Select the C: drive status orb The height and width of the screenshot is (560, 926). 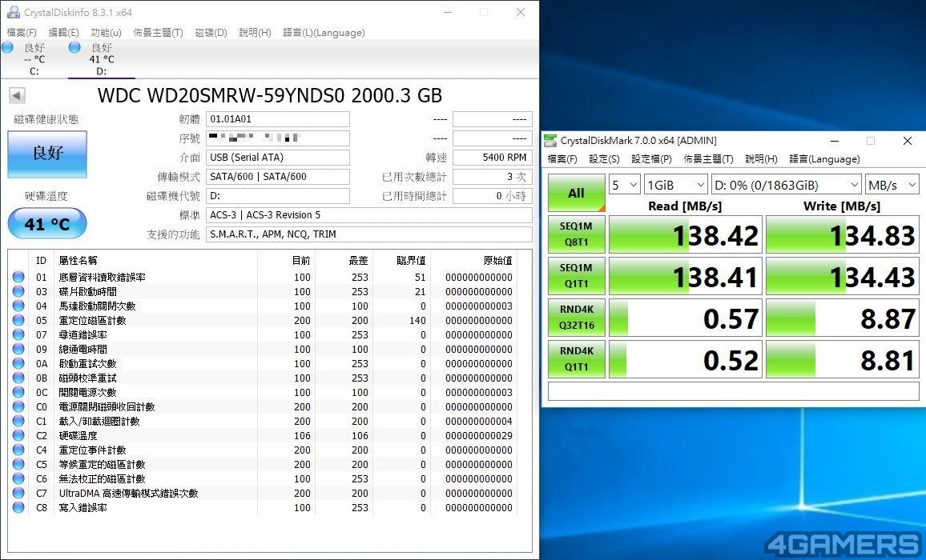pyautogui.click(x=8, y=48)
